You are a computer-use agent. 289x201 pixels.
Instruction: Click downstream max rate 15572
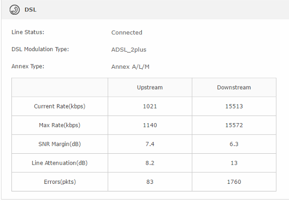pos(234,125)
